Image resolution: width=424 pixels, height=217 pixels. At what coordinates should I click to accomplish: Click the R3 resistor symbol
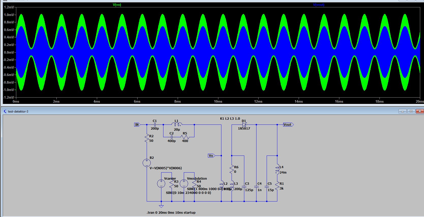tap(172, 184)
